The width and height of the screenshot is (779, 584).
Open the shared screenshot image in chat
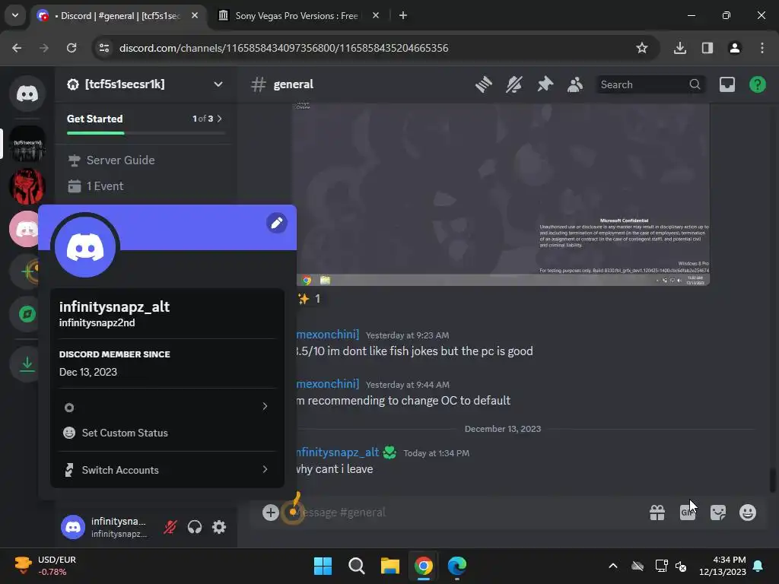pos(501,194)
